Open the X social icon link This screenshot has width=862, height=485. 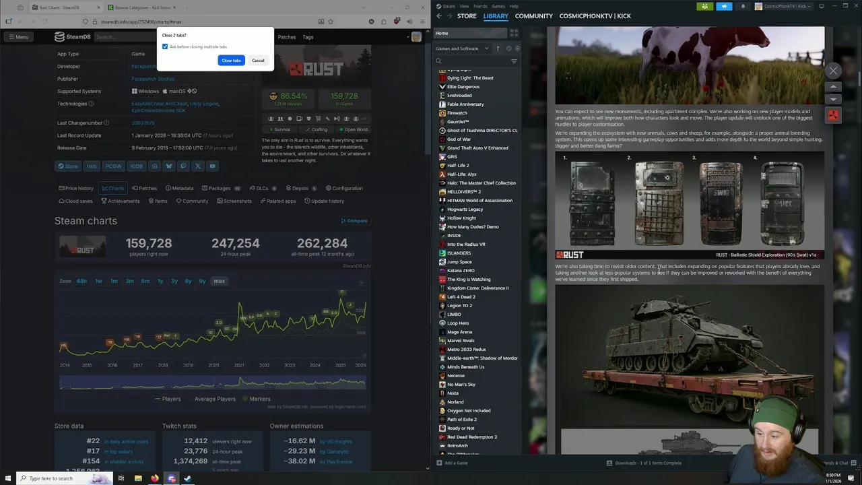[x=198, y=166]
